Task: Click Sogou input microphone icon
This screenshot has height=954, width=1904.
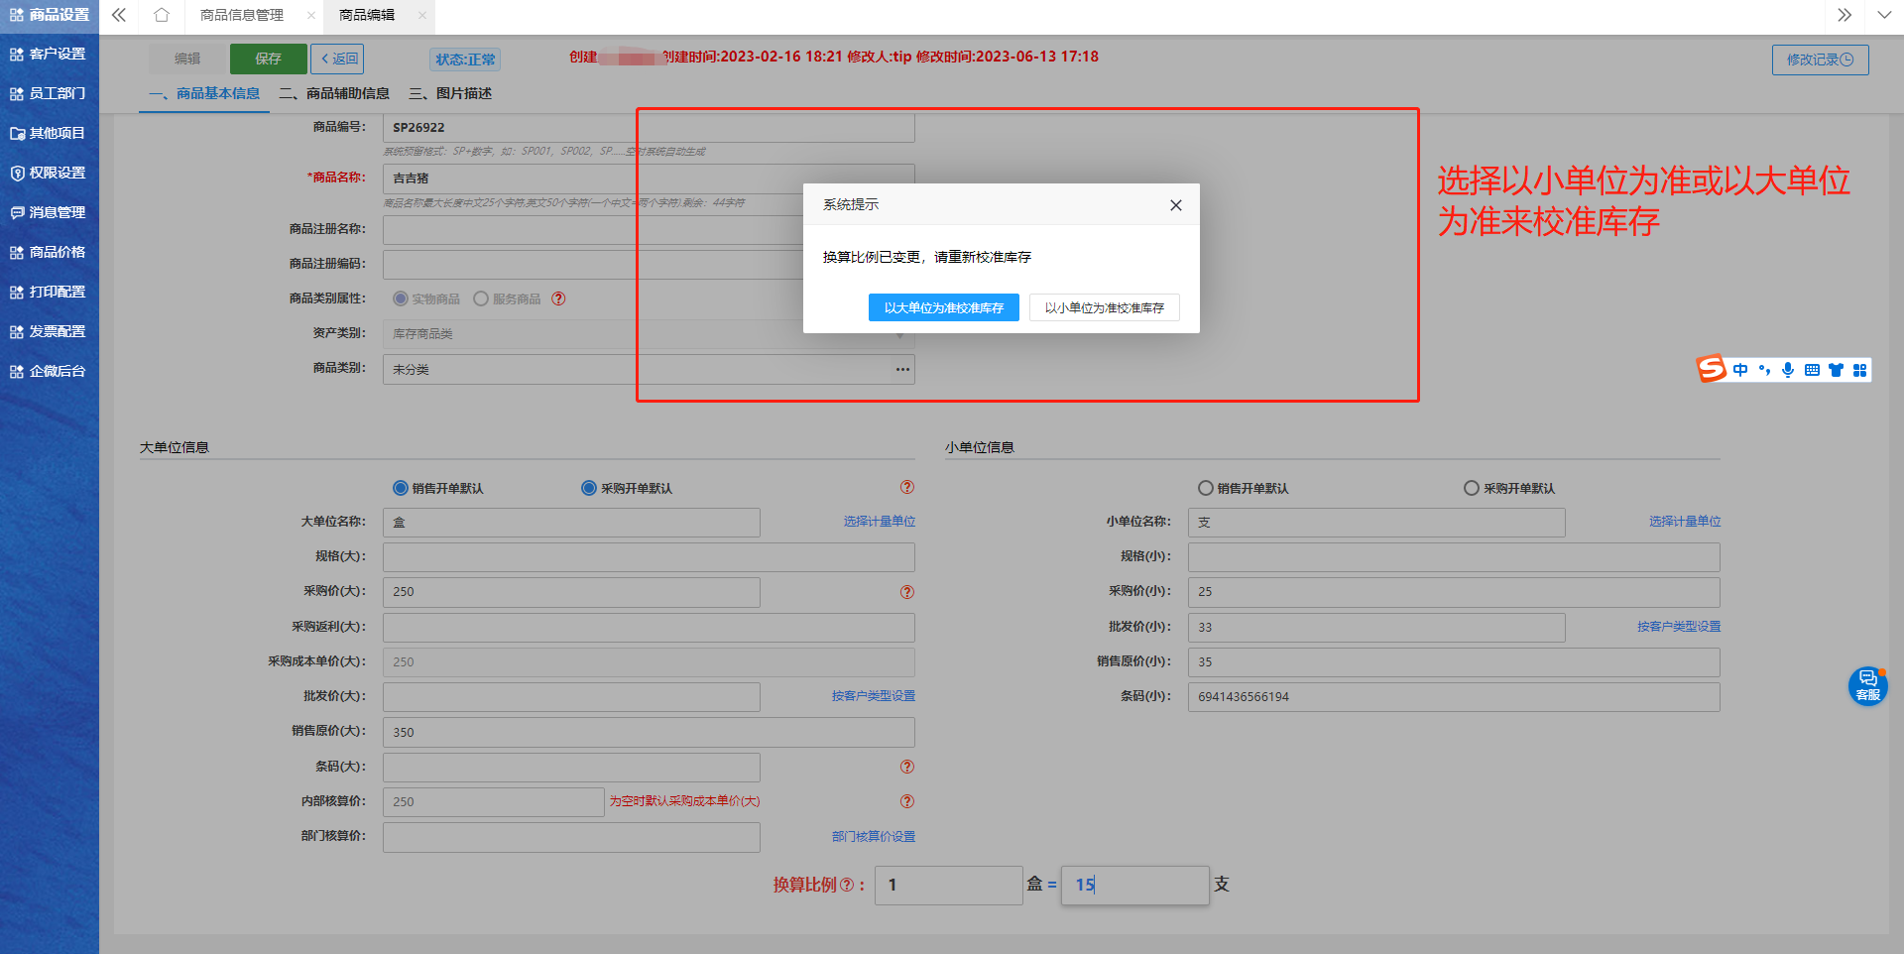Action: (1788, 370)
